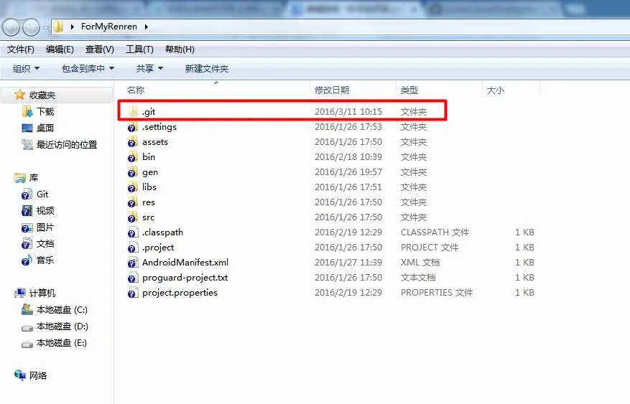The image size is (630, 404).
Task: Click ForMyRenren in the address path
Action: [x=109, y=27]
